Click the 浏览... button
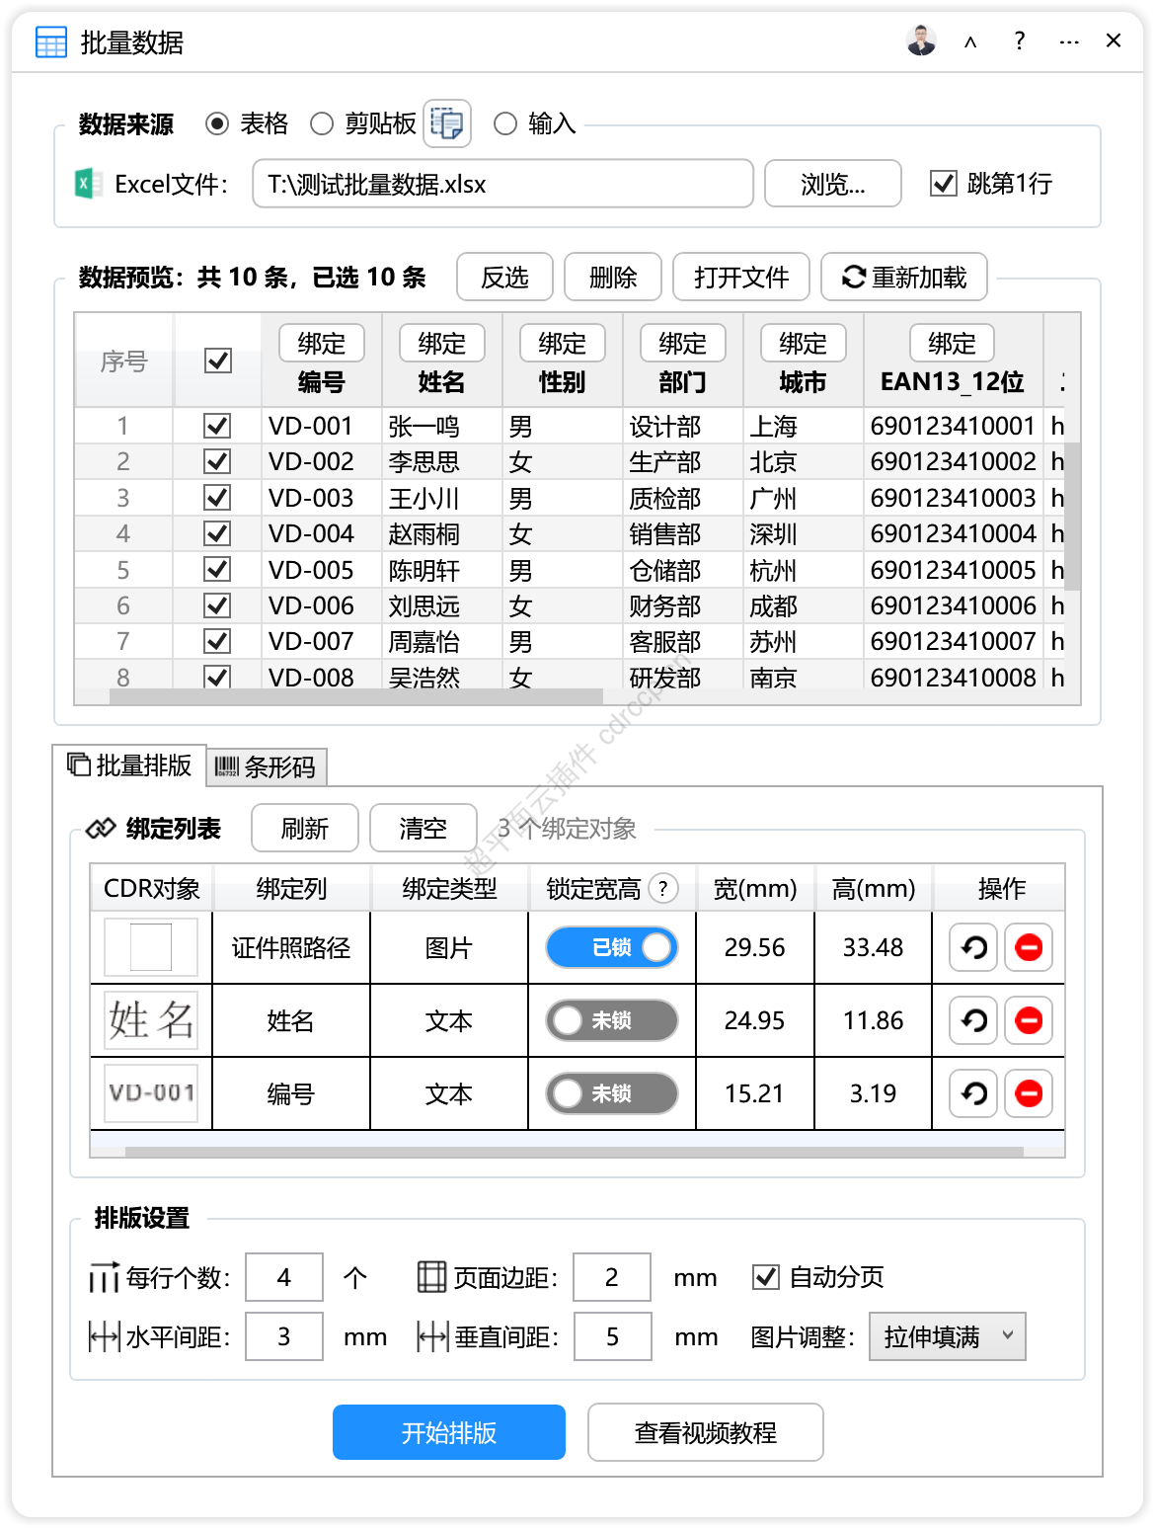Screen dimensions: 1155x1529 point(833,184)
